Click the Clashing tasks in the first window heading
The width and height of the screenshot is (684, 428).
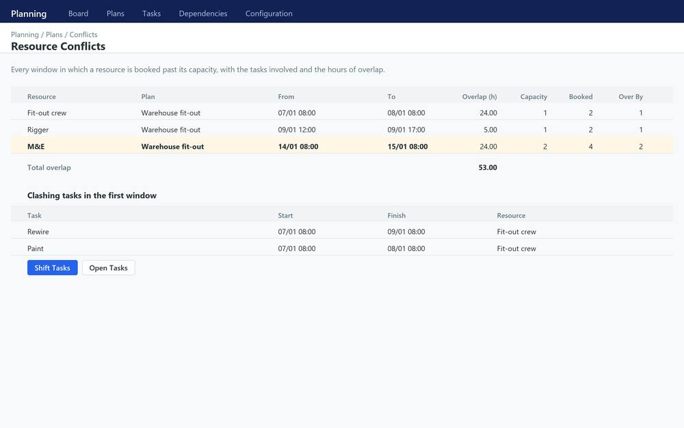tap(92, 195)
